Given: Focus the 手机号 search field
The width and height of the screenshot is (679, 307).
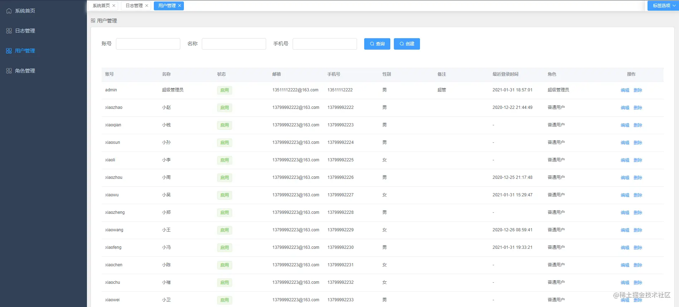Looking at the screenshot, I should 325,44.
